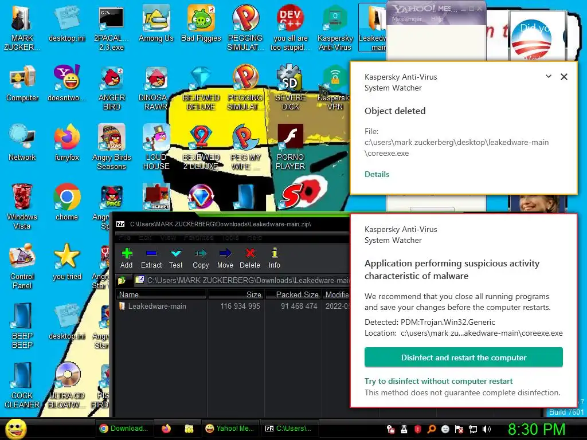
Task: Click the Add button in 7-Zip toolbar
Action: coord(127,258)
